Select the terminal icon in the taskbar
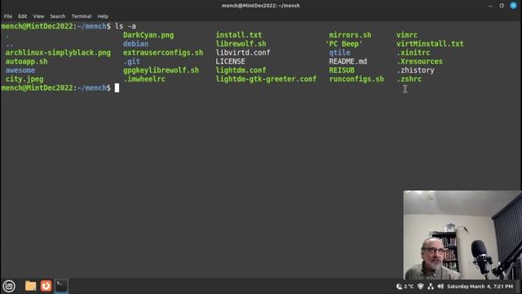Viewport: 522px width, 294px height. (61, 286)
